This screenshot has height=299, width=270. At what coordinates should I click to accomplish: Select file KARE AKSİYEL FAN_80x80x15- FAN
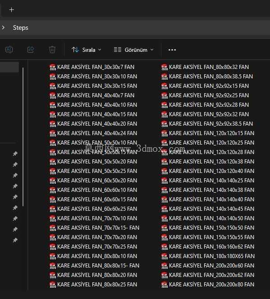94,266
